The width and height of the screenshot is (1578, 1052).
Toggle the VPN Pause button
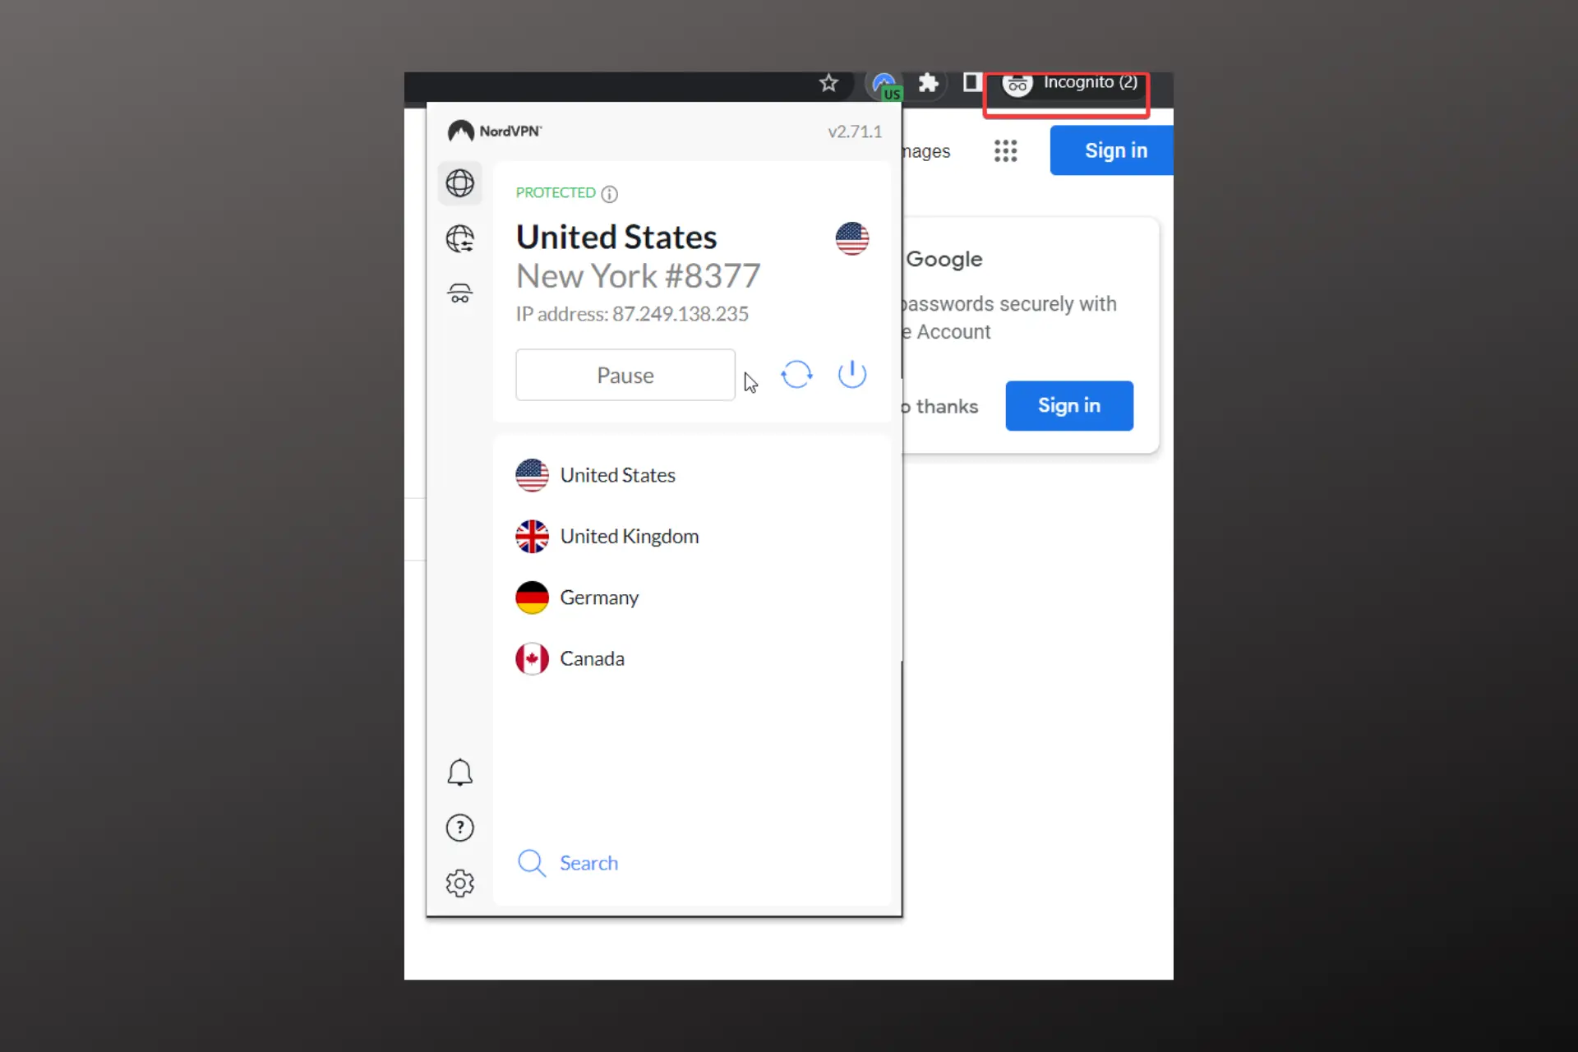click(625, 375)
